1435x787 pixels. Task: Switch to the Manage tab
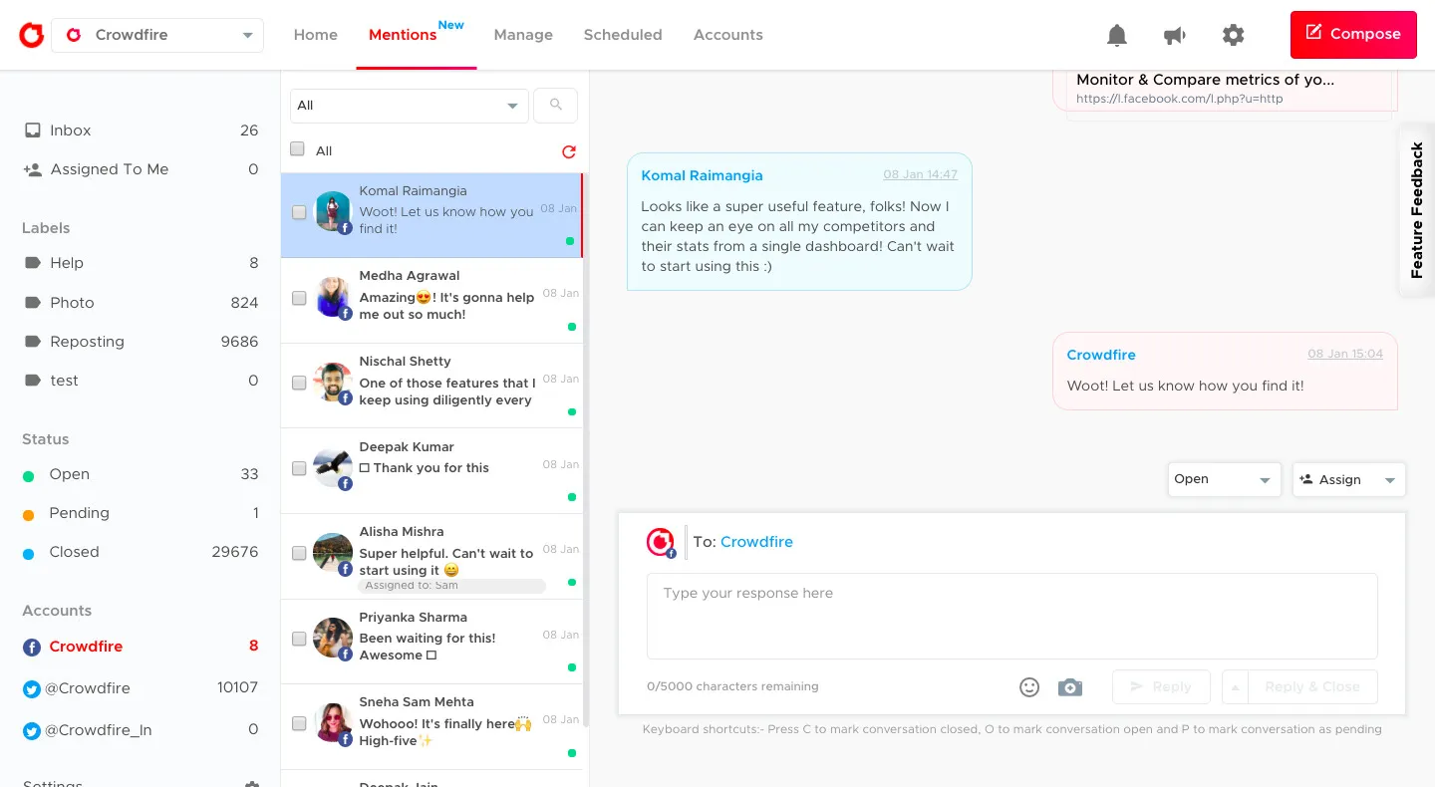point(523,35)
